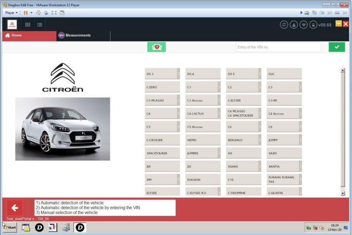Open the user profile icon
This screenshot has height=235, width=352.
tap(293, 25)
